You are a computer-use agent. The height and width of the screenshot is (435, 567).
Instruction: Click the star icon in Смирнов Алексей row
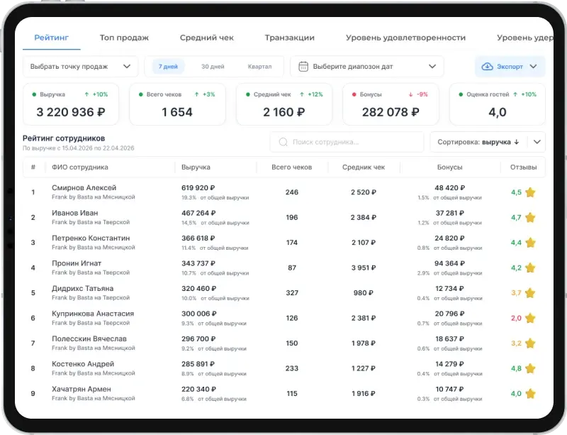[x=530, y=192]
